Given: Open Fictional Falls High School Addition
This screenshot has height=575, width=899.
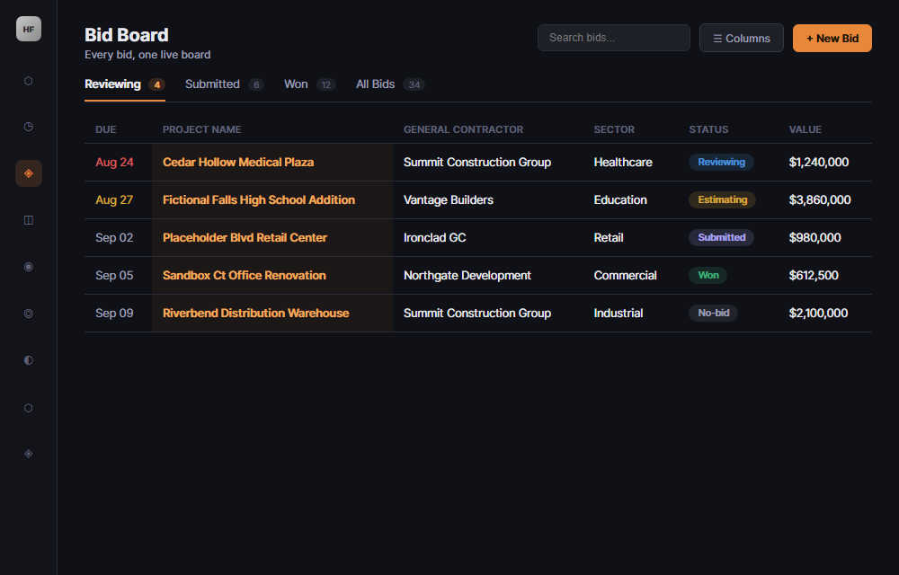Looking at the screenshot, I should pos(259,199).
